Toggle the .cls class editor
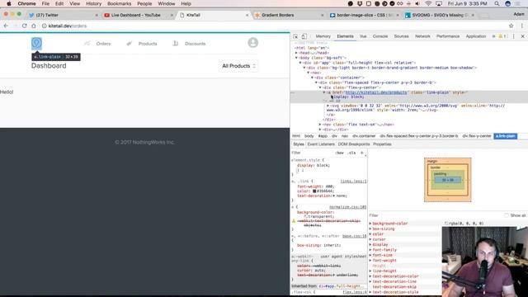The width and height of the screenshot is (528, 297). point(351,153)
